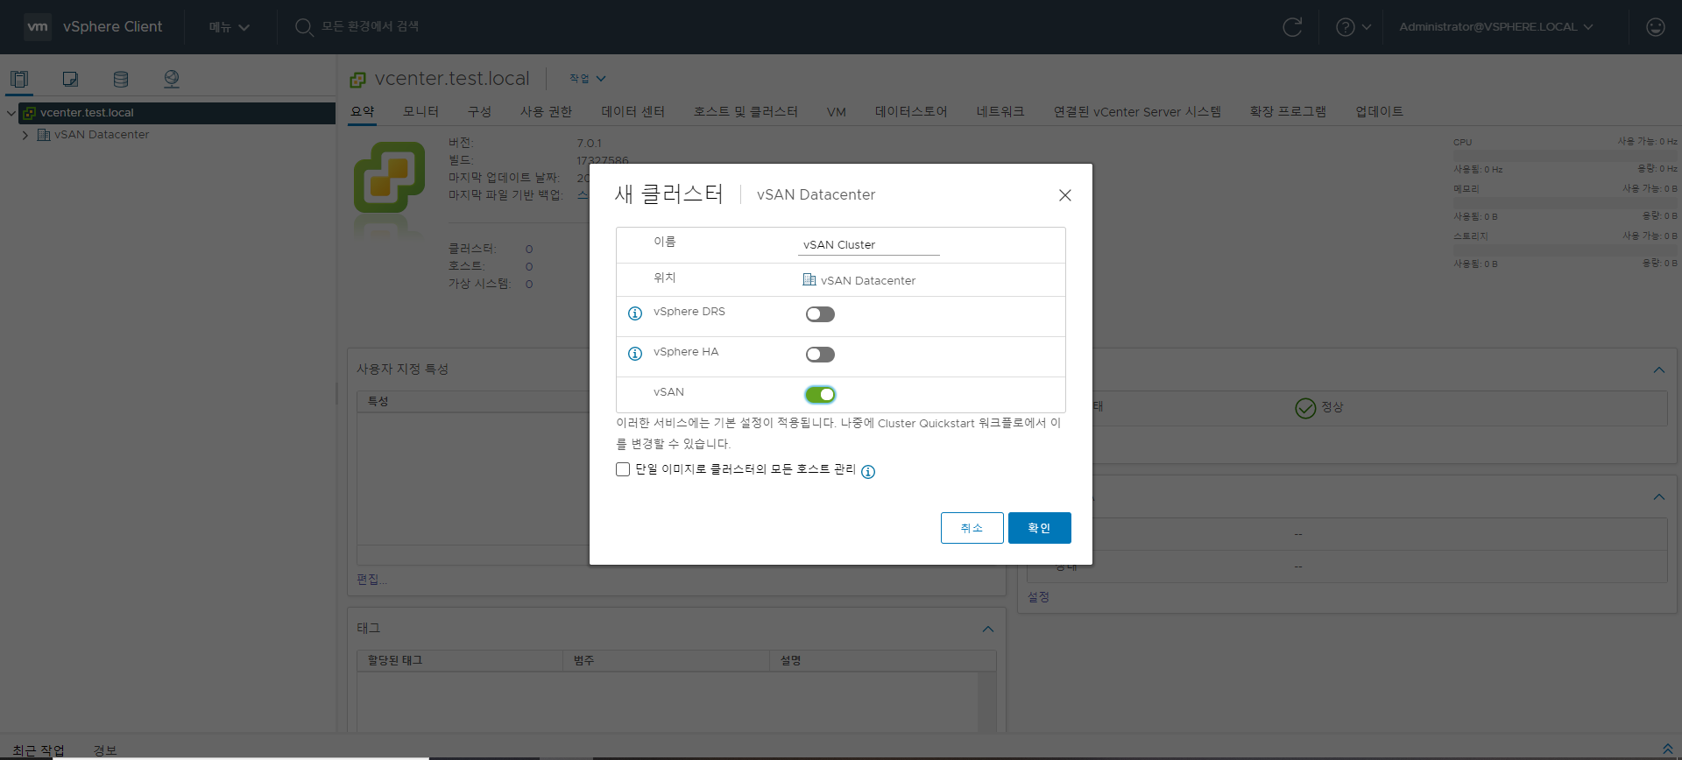Switch to the 호스트 및 클러스터 tab

(x=746, y=112)
